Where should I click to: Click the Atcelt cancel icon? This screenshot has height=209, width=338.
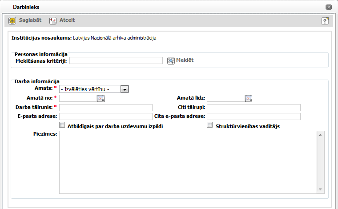pos(53,20)
